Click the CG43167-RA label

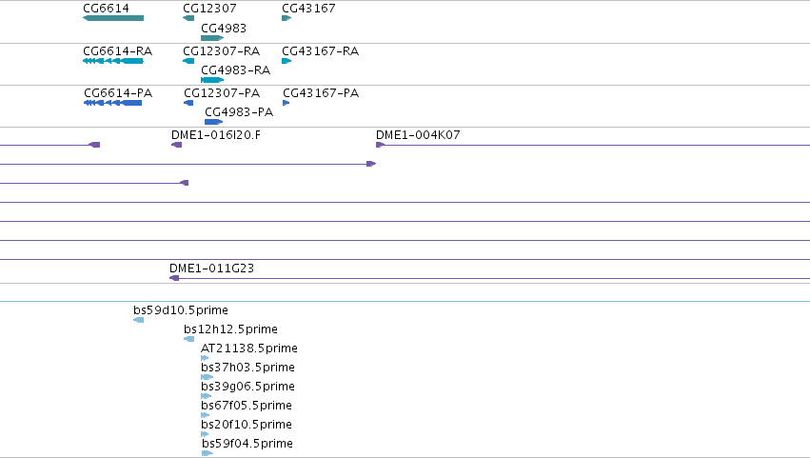coord(320,51)
